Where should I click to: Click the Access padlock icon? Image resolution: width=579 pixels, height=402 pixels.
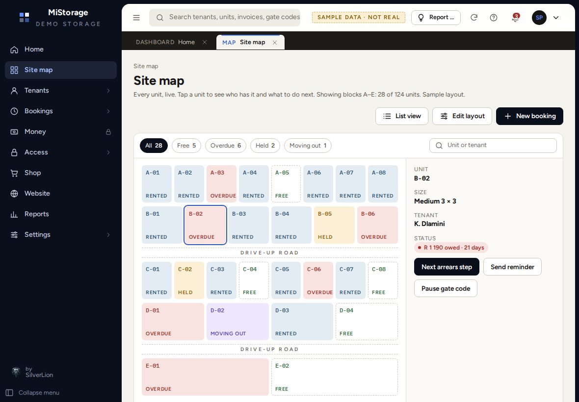(x=14, y=152)
